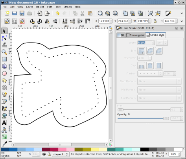186x159 pixels.
Task: Select the Tweak tool
Action: (4, 45)
